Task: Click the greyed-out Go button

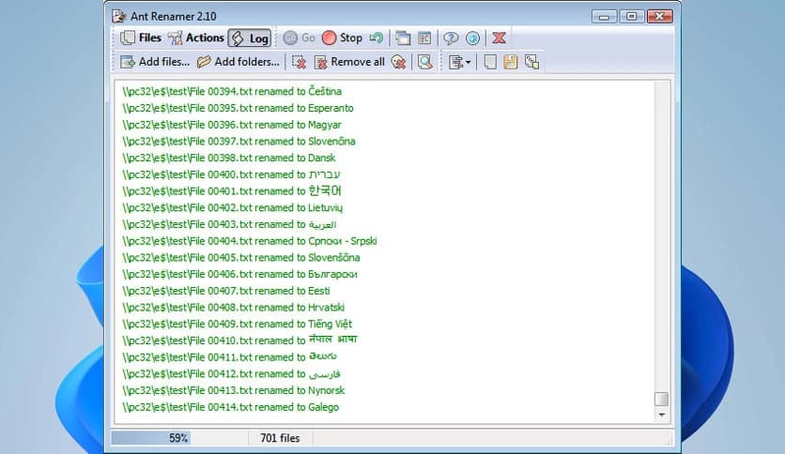Action: (x=299, y=38)
